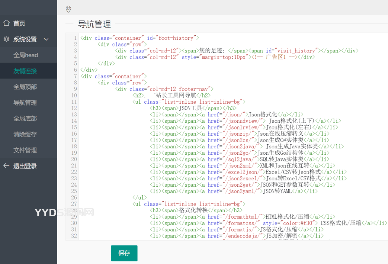The image size is (388, 264).
Task: Click the 首页 label in the sidebar
Action: pyautogui.click(x=19, y=23)
